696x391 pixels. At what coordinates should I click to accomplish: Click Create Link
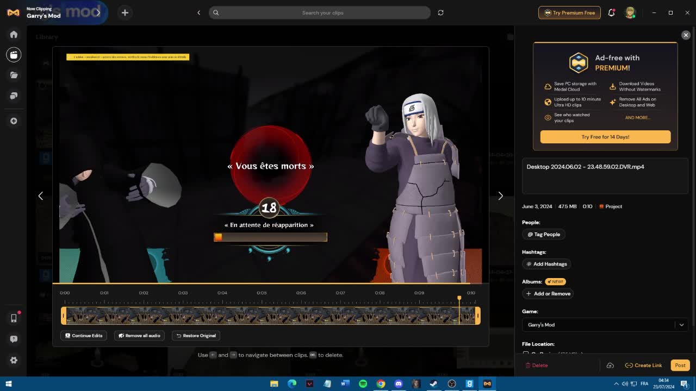click(643, 365)
